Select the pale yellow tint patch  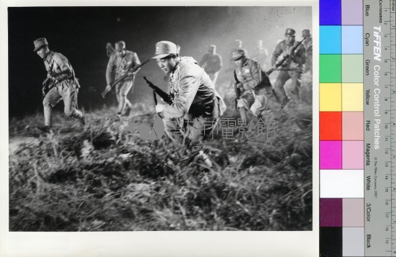[x=352, y=97]
